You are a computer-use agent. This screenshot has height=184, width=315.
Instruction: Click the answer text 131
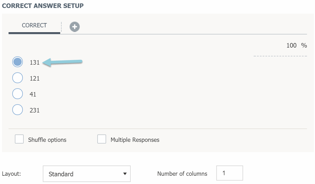coord(35,62)
